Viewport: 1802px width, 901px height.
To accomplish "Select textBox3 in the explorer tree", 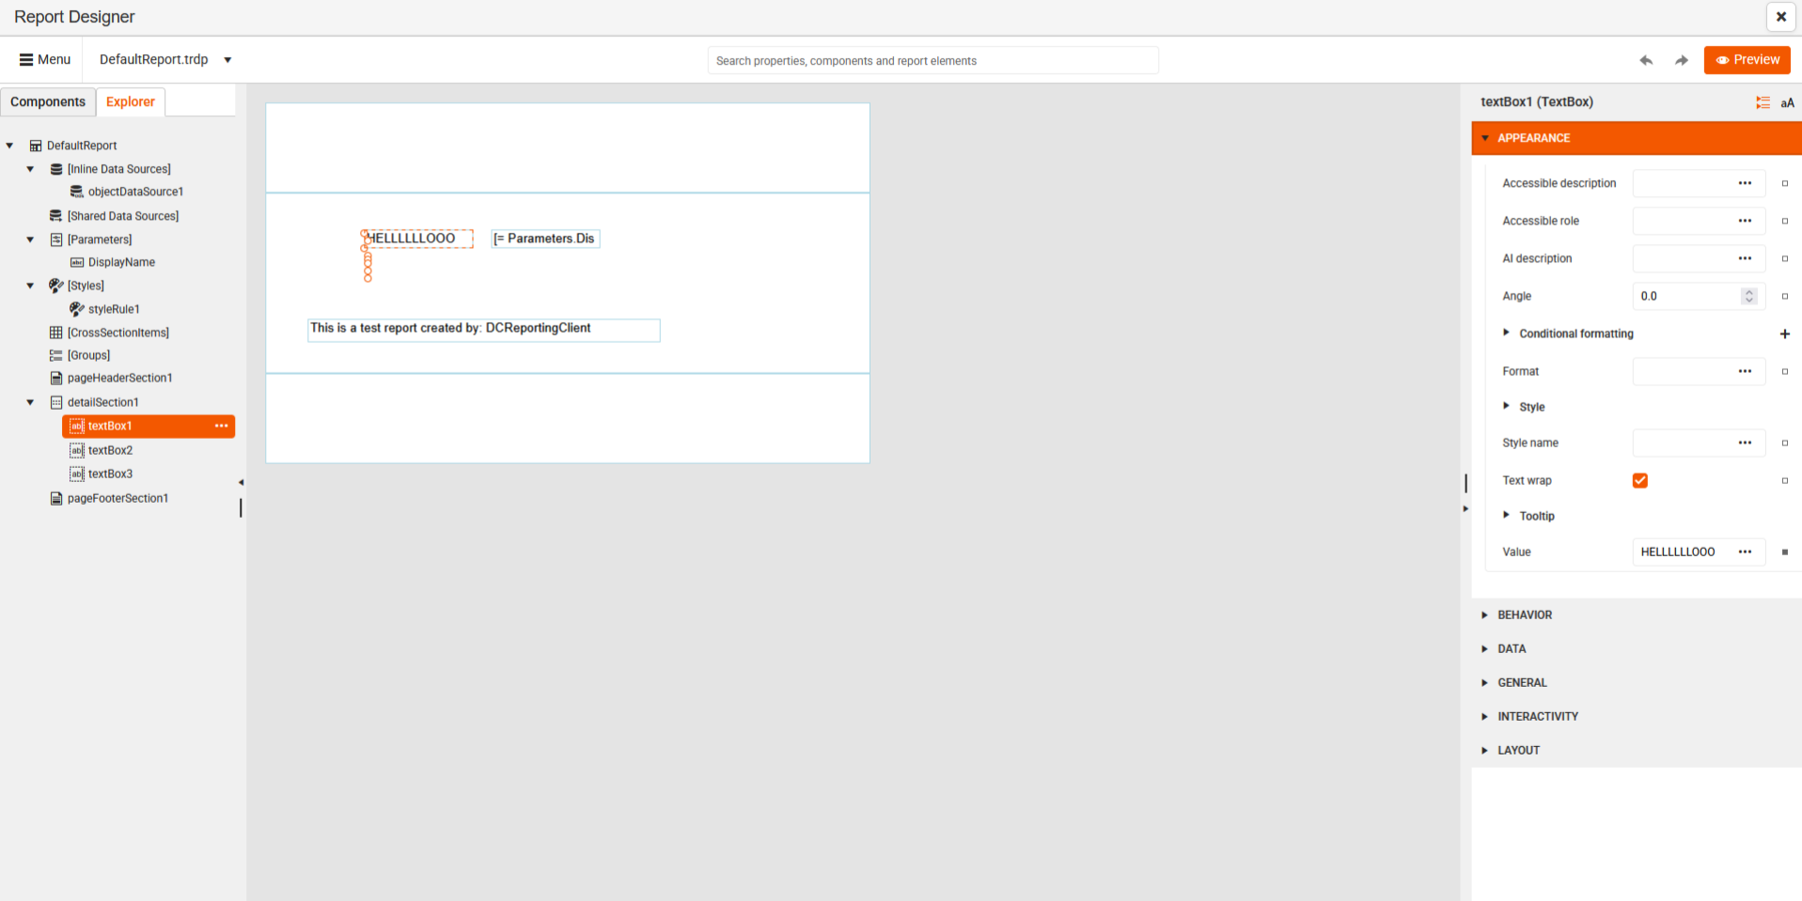I will point(110,474).
